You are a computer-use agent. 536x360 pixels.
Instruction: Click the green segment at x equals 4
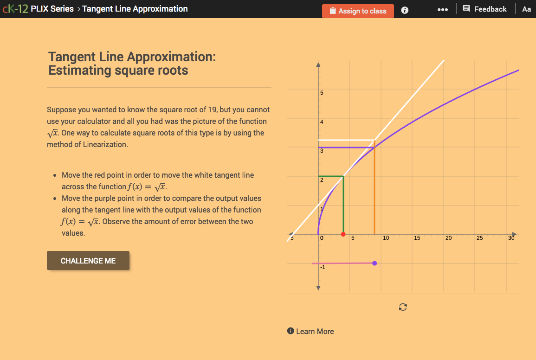[343, 204]
